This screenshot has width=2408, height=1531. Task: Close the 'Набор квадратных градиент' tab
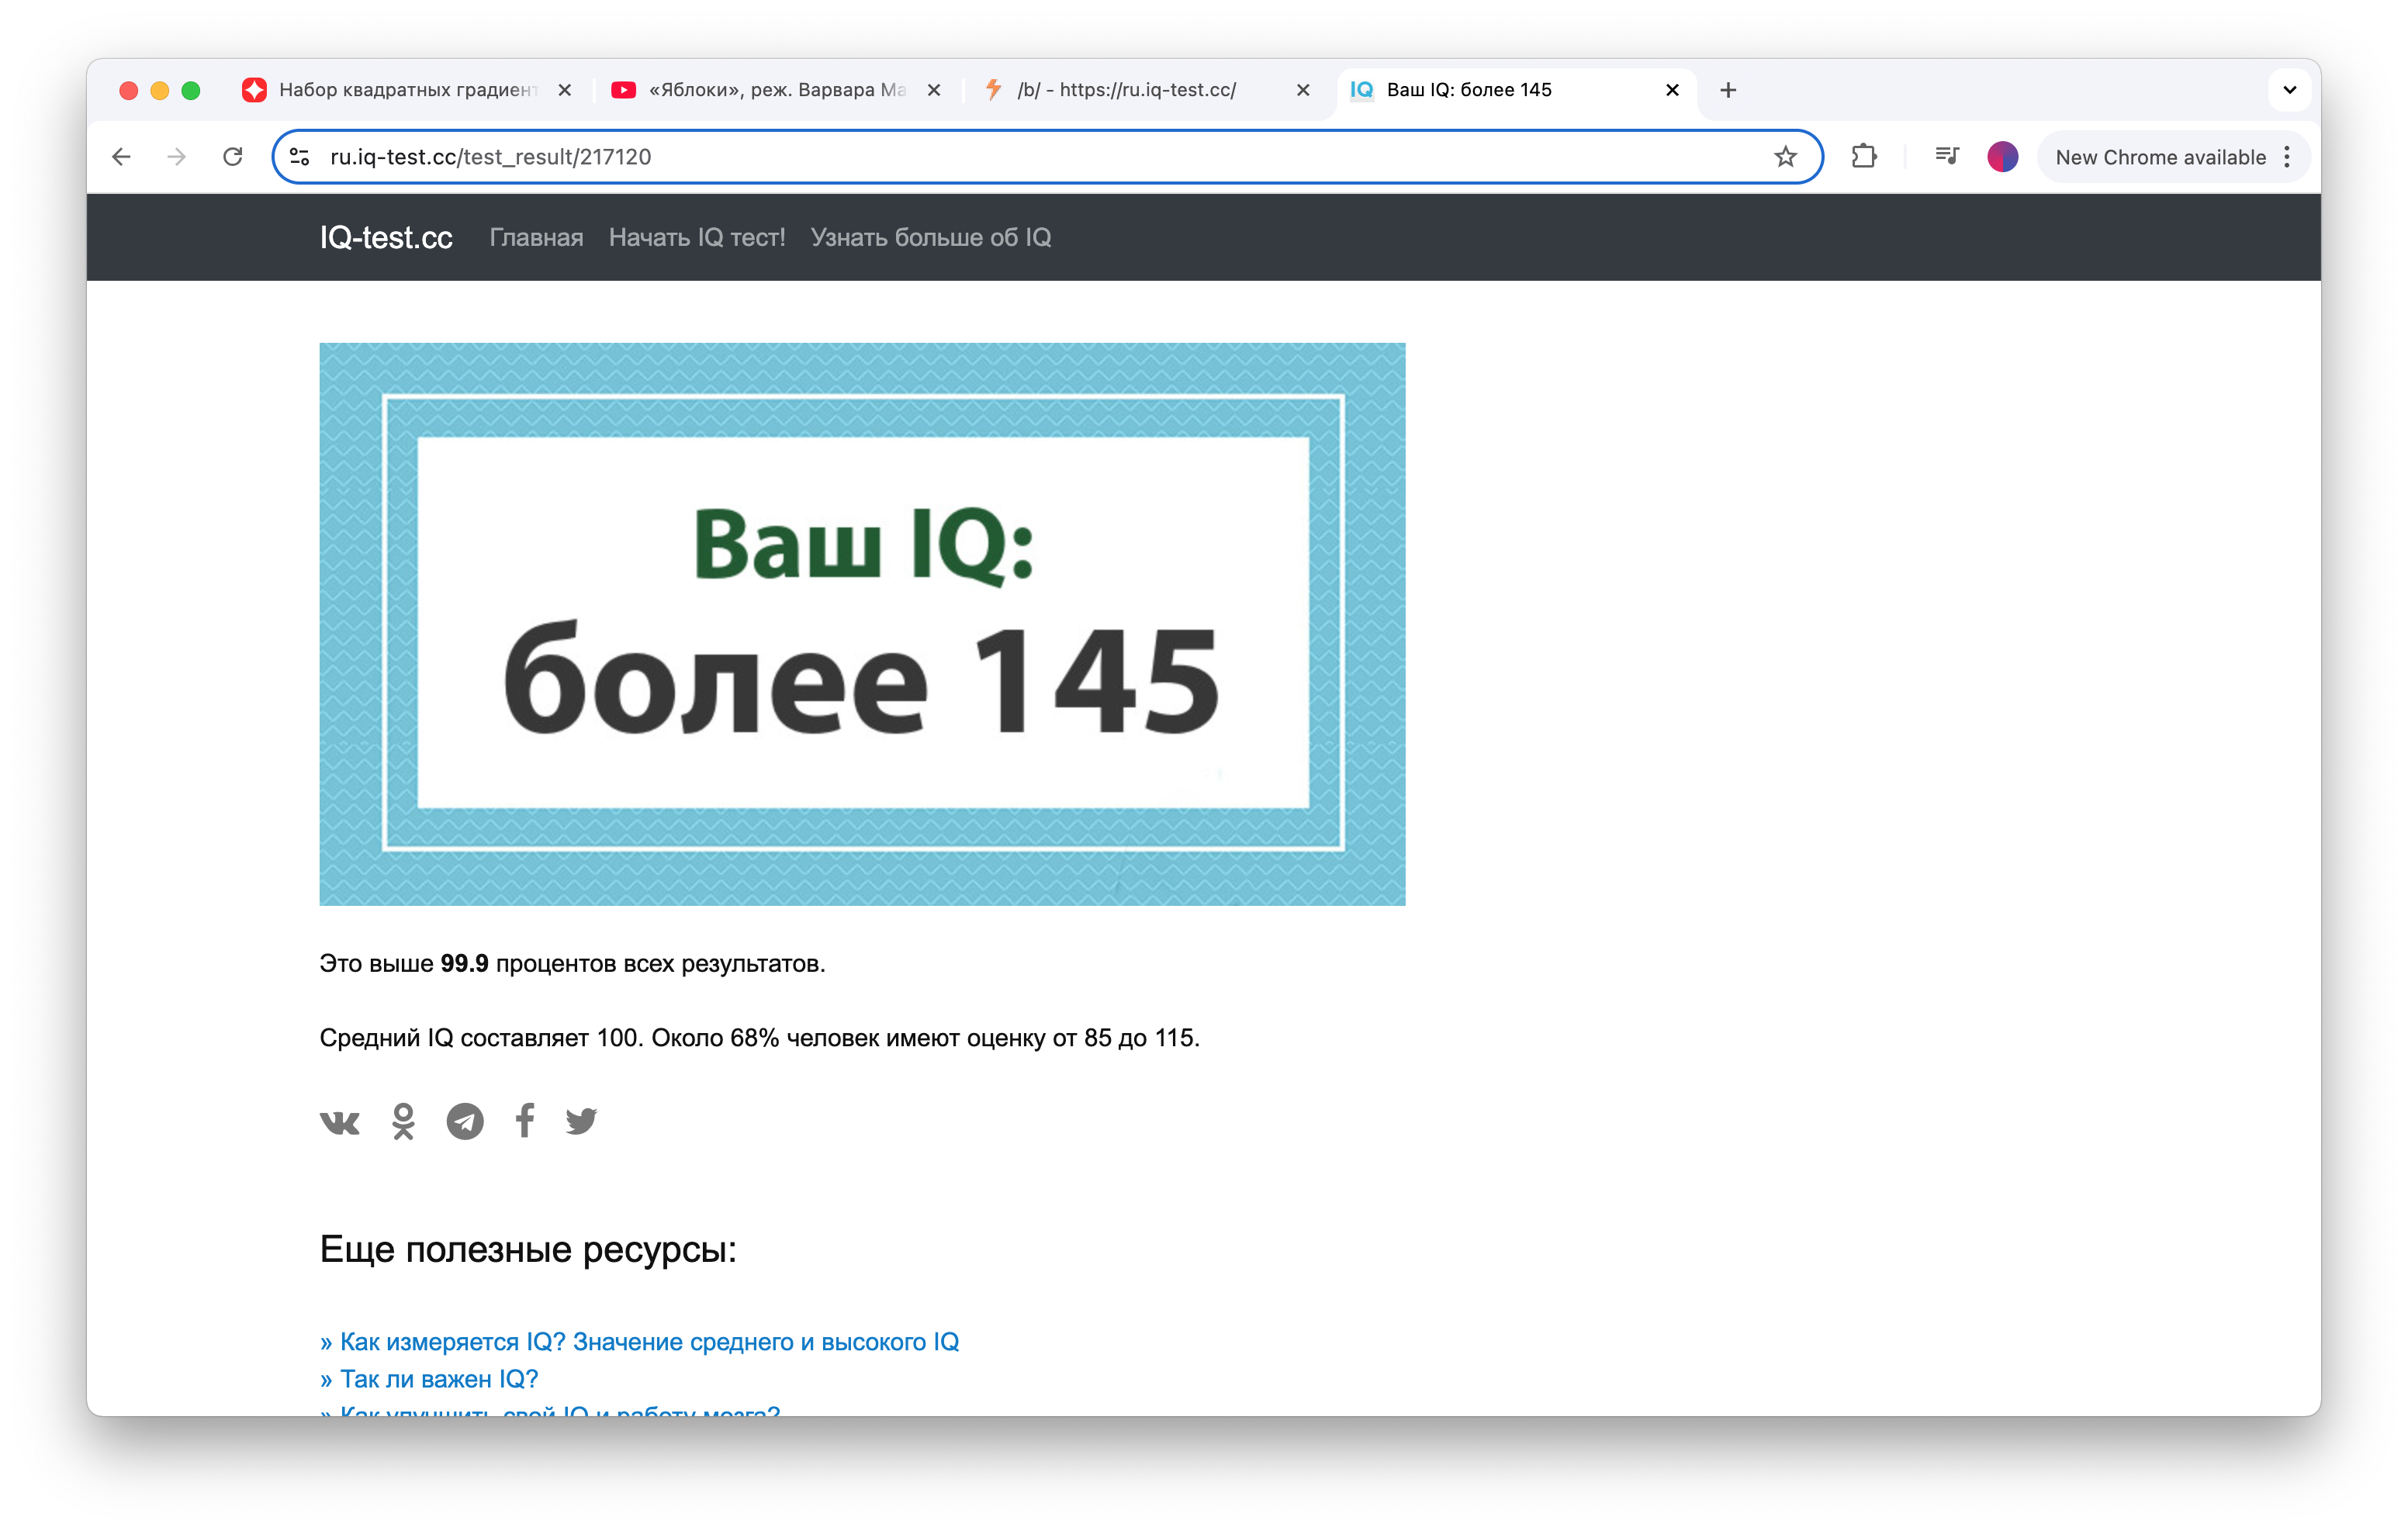pyautogui.click(x=565, y=90)
